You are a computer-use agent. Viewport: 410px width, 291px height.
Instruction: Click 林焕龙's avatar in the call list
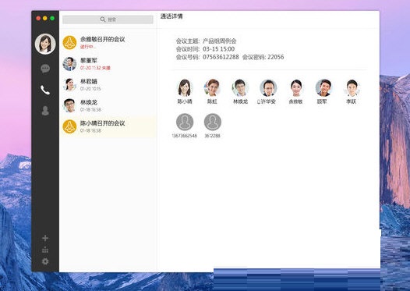coord(69,105)
